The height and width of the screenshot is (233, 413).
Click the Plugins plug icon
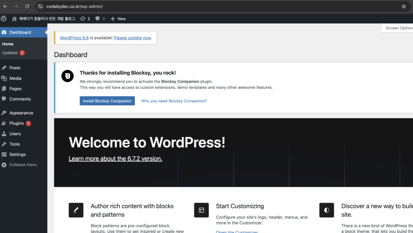(x=4, y=123)
